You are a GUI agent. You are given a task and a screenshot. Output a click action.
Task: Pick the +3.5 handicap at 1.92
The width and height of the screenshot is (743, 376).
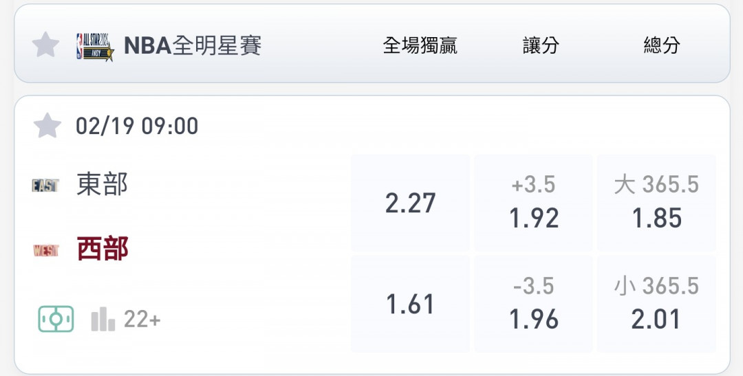(534, 203)
